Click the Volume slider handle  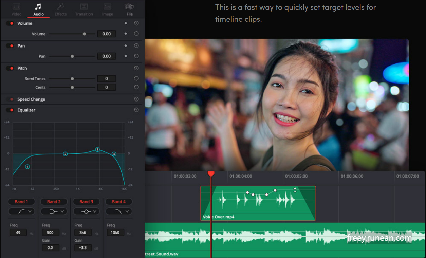point(85,34)
